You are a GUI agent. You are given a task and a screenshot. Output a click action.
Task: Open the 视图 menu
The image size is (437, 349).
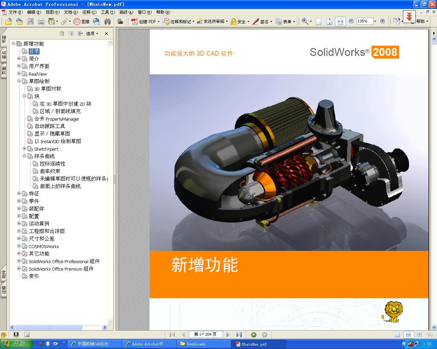click(52, 12)
